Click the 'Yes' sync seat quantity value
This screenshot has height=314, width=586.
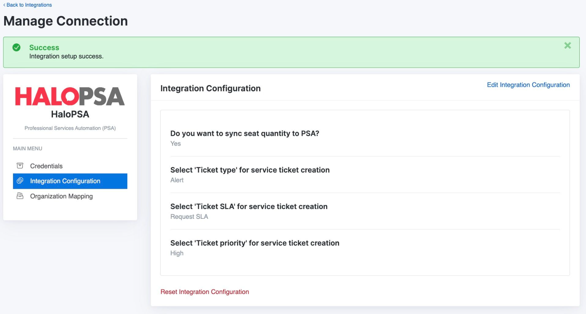click(176, 144)
